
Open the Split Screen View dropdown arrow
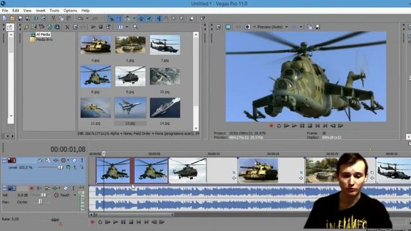(254, 27)
